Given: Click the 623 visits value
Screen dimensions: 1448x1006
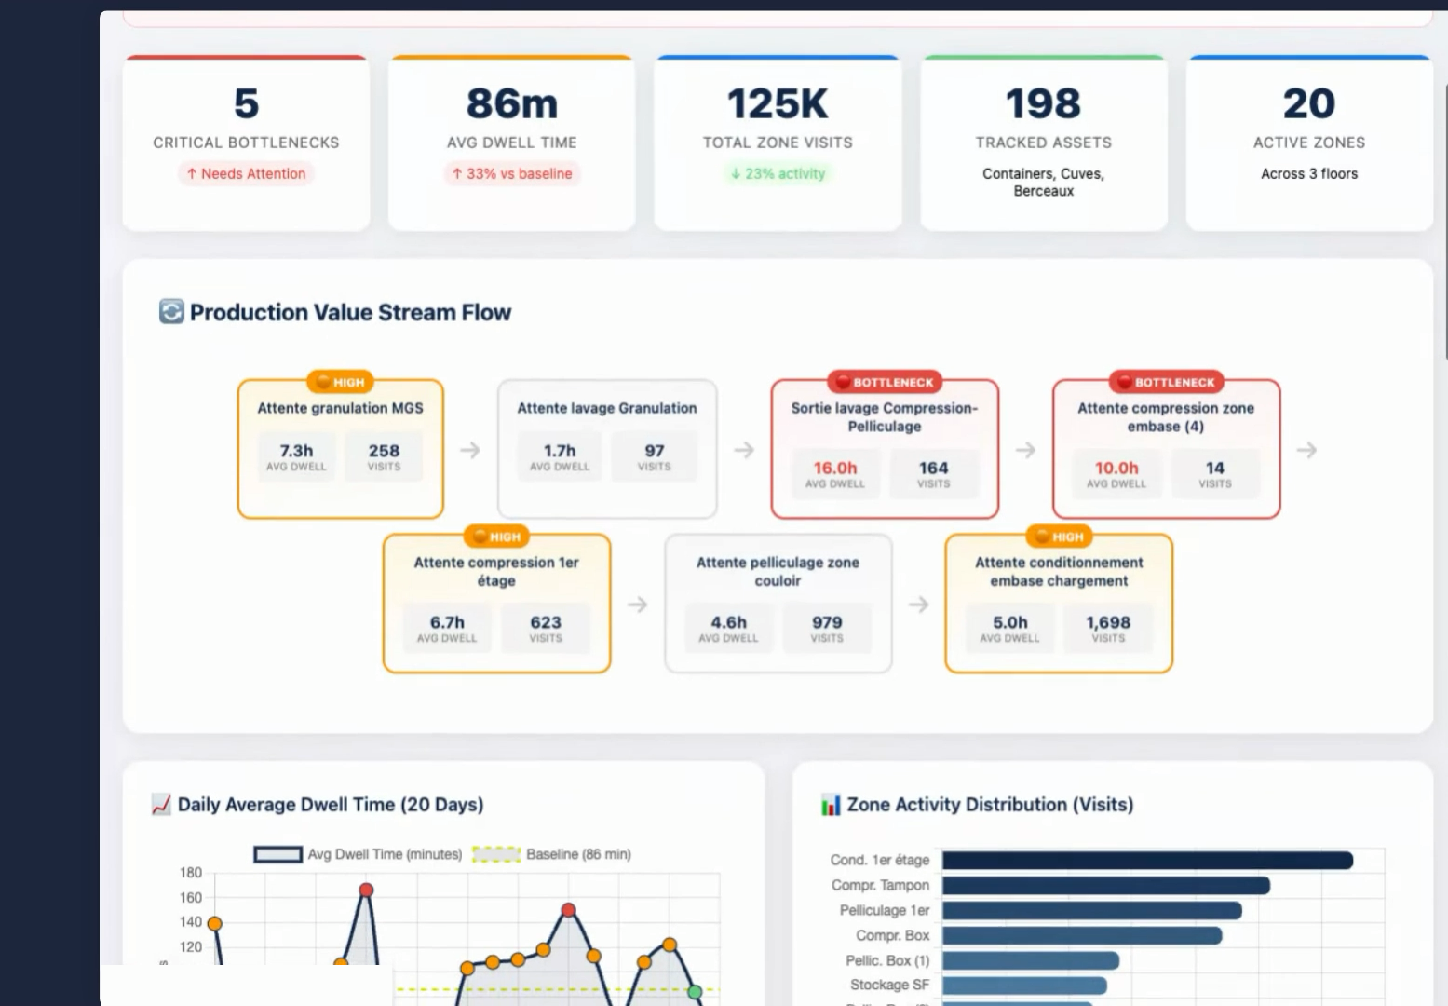Looking at the screenshot, I should pos(546,622).
